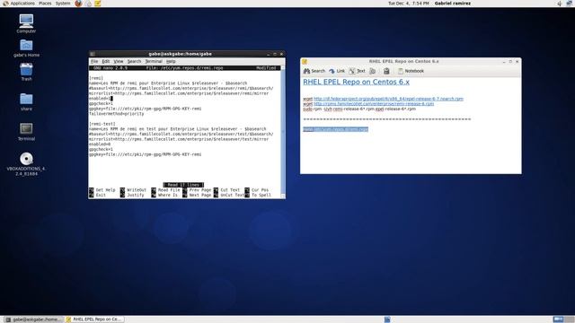The height and width of the screenshot is (323, 575).
Task: Click the note icon in note title bar
Action: point(305,62)
